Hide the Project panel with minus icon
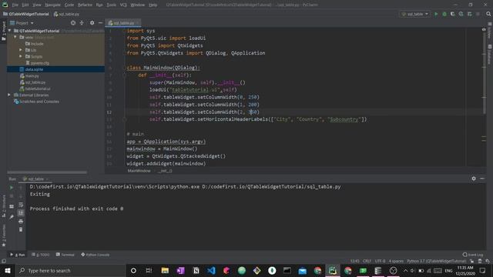Viewport: 493px width, 277px height. tap(100, 23)
